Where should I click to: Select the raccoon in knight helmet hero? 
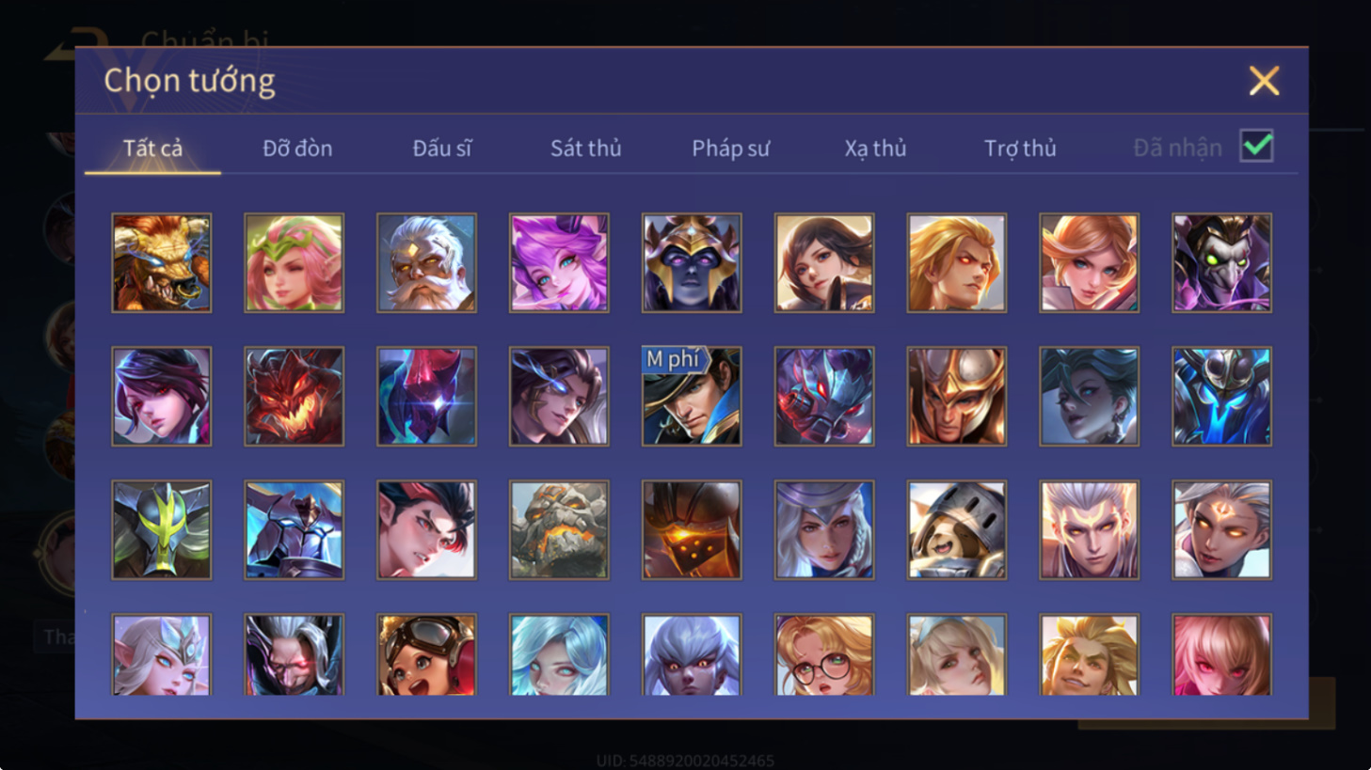click(x=956, y=529)
